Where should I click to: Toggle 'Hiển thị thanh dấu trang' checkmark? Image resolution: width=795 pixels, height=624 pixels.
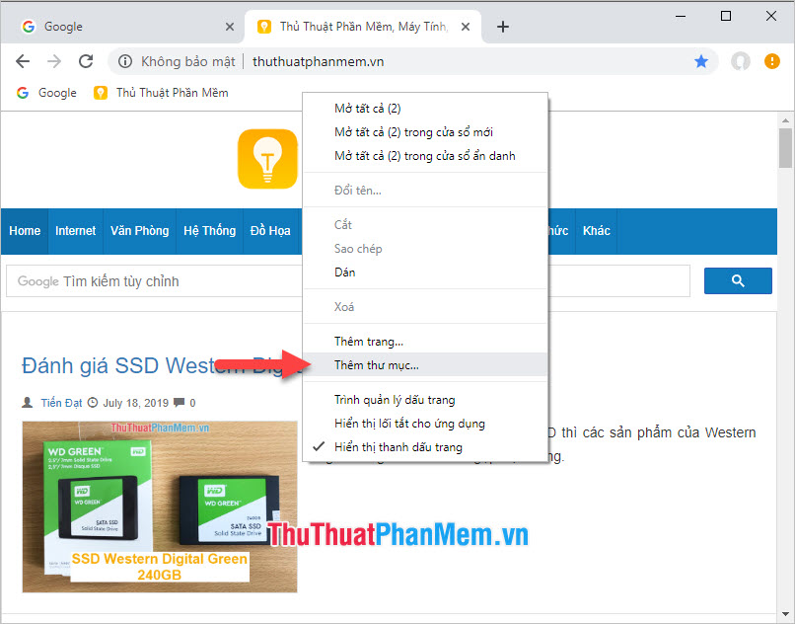425,447
